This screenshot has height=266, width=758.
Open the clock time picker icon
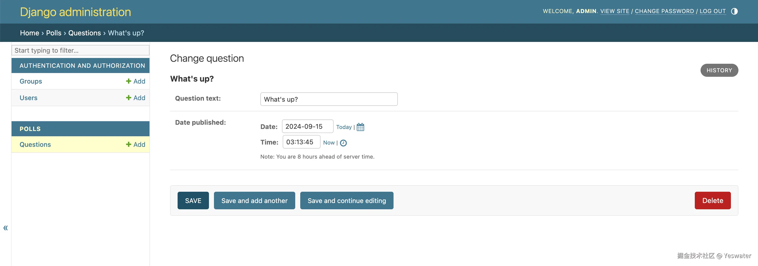tap(343, 143)
